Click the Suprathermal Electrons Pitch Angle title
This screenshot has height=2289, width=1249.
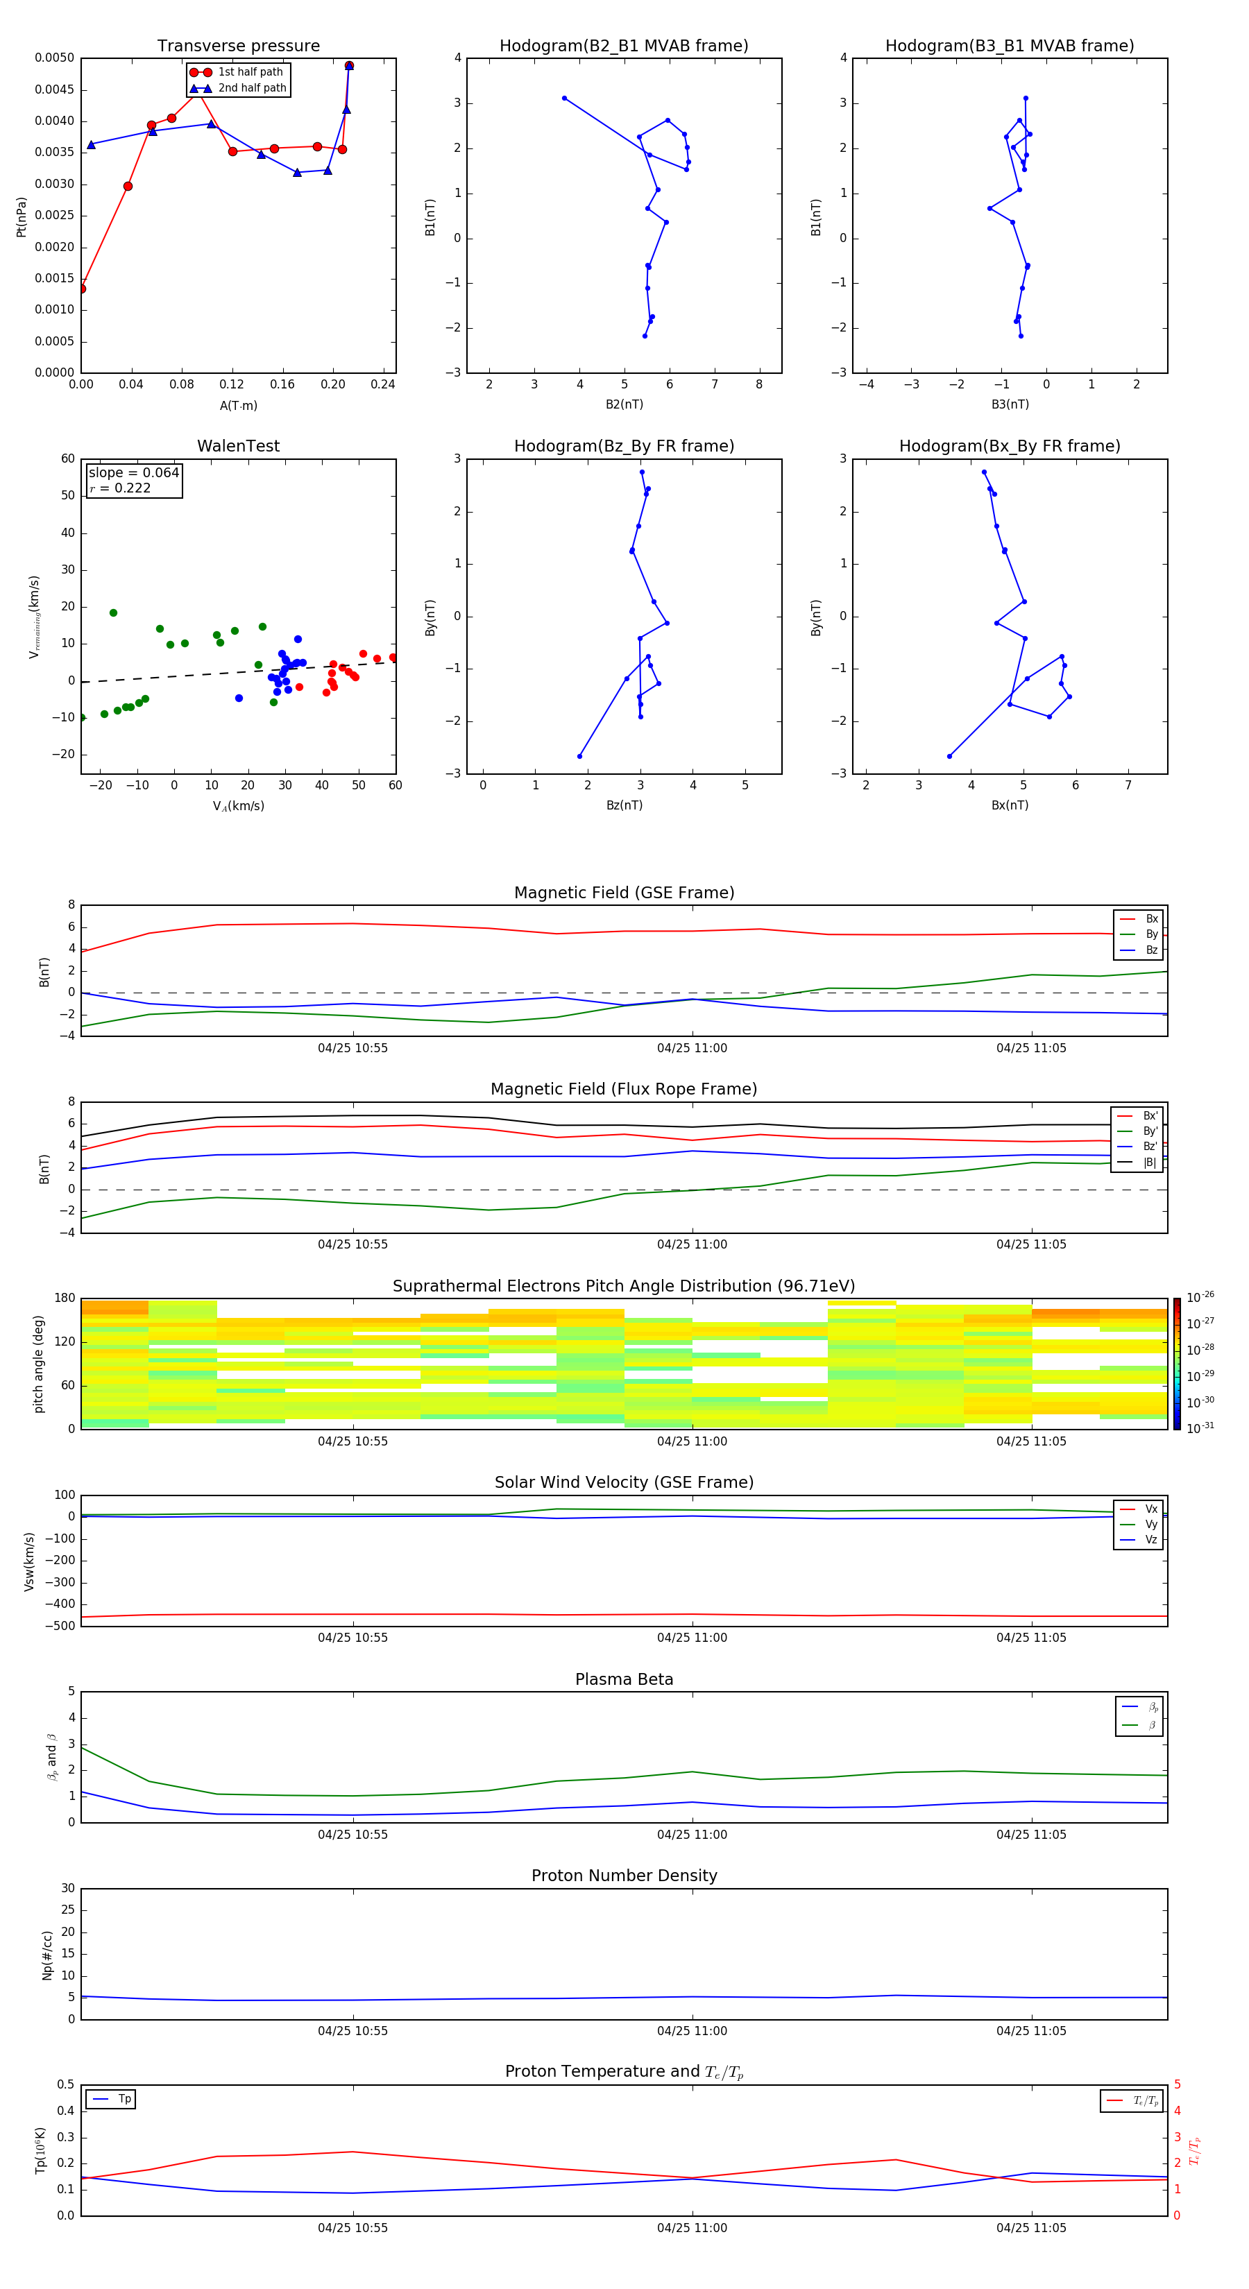tap(624, 1287)
